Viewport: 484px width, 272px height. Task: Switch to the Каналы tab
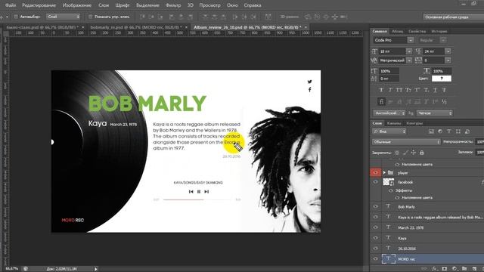pos(394,123)
